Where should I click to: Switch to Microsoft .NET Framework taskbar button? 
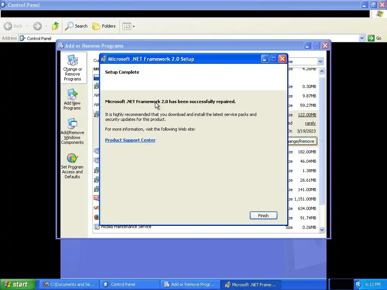click(251, 285)
